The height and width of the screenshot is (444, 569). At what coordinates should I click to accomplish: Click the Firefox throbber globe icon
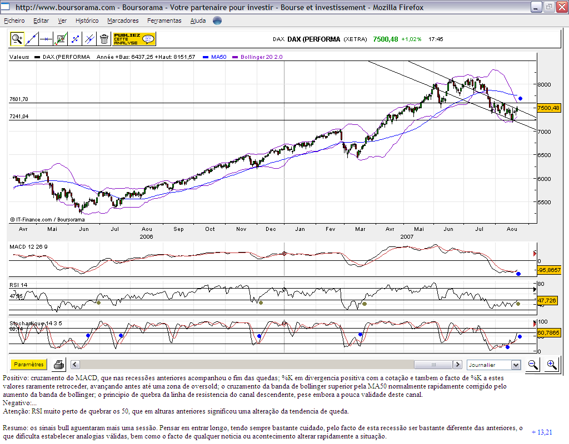(x=217, y=21)
